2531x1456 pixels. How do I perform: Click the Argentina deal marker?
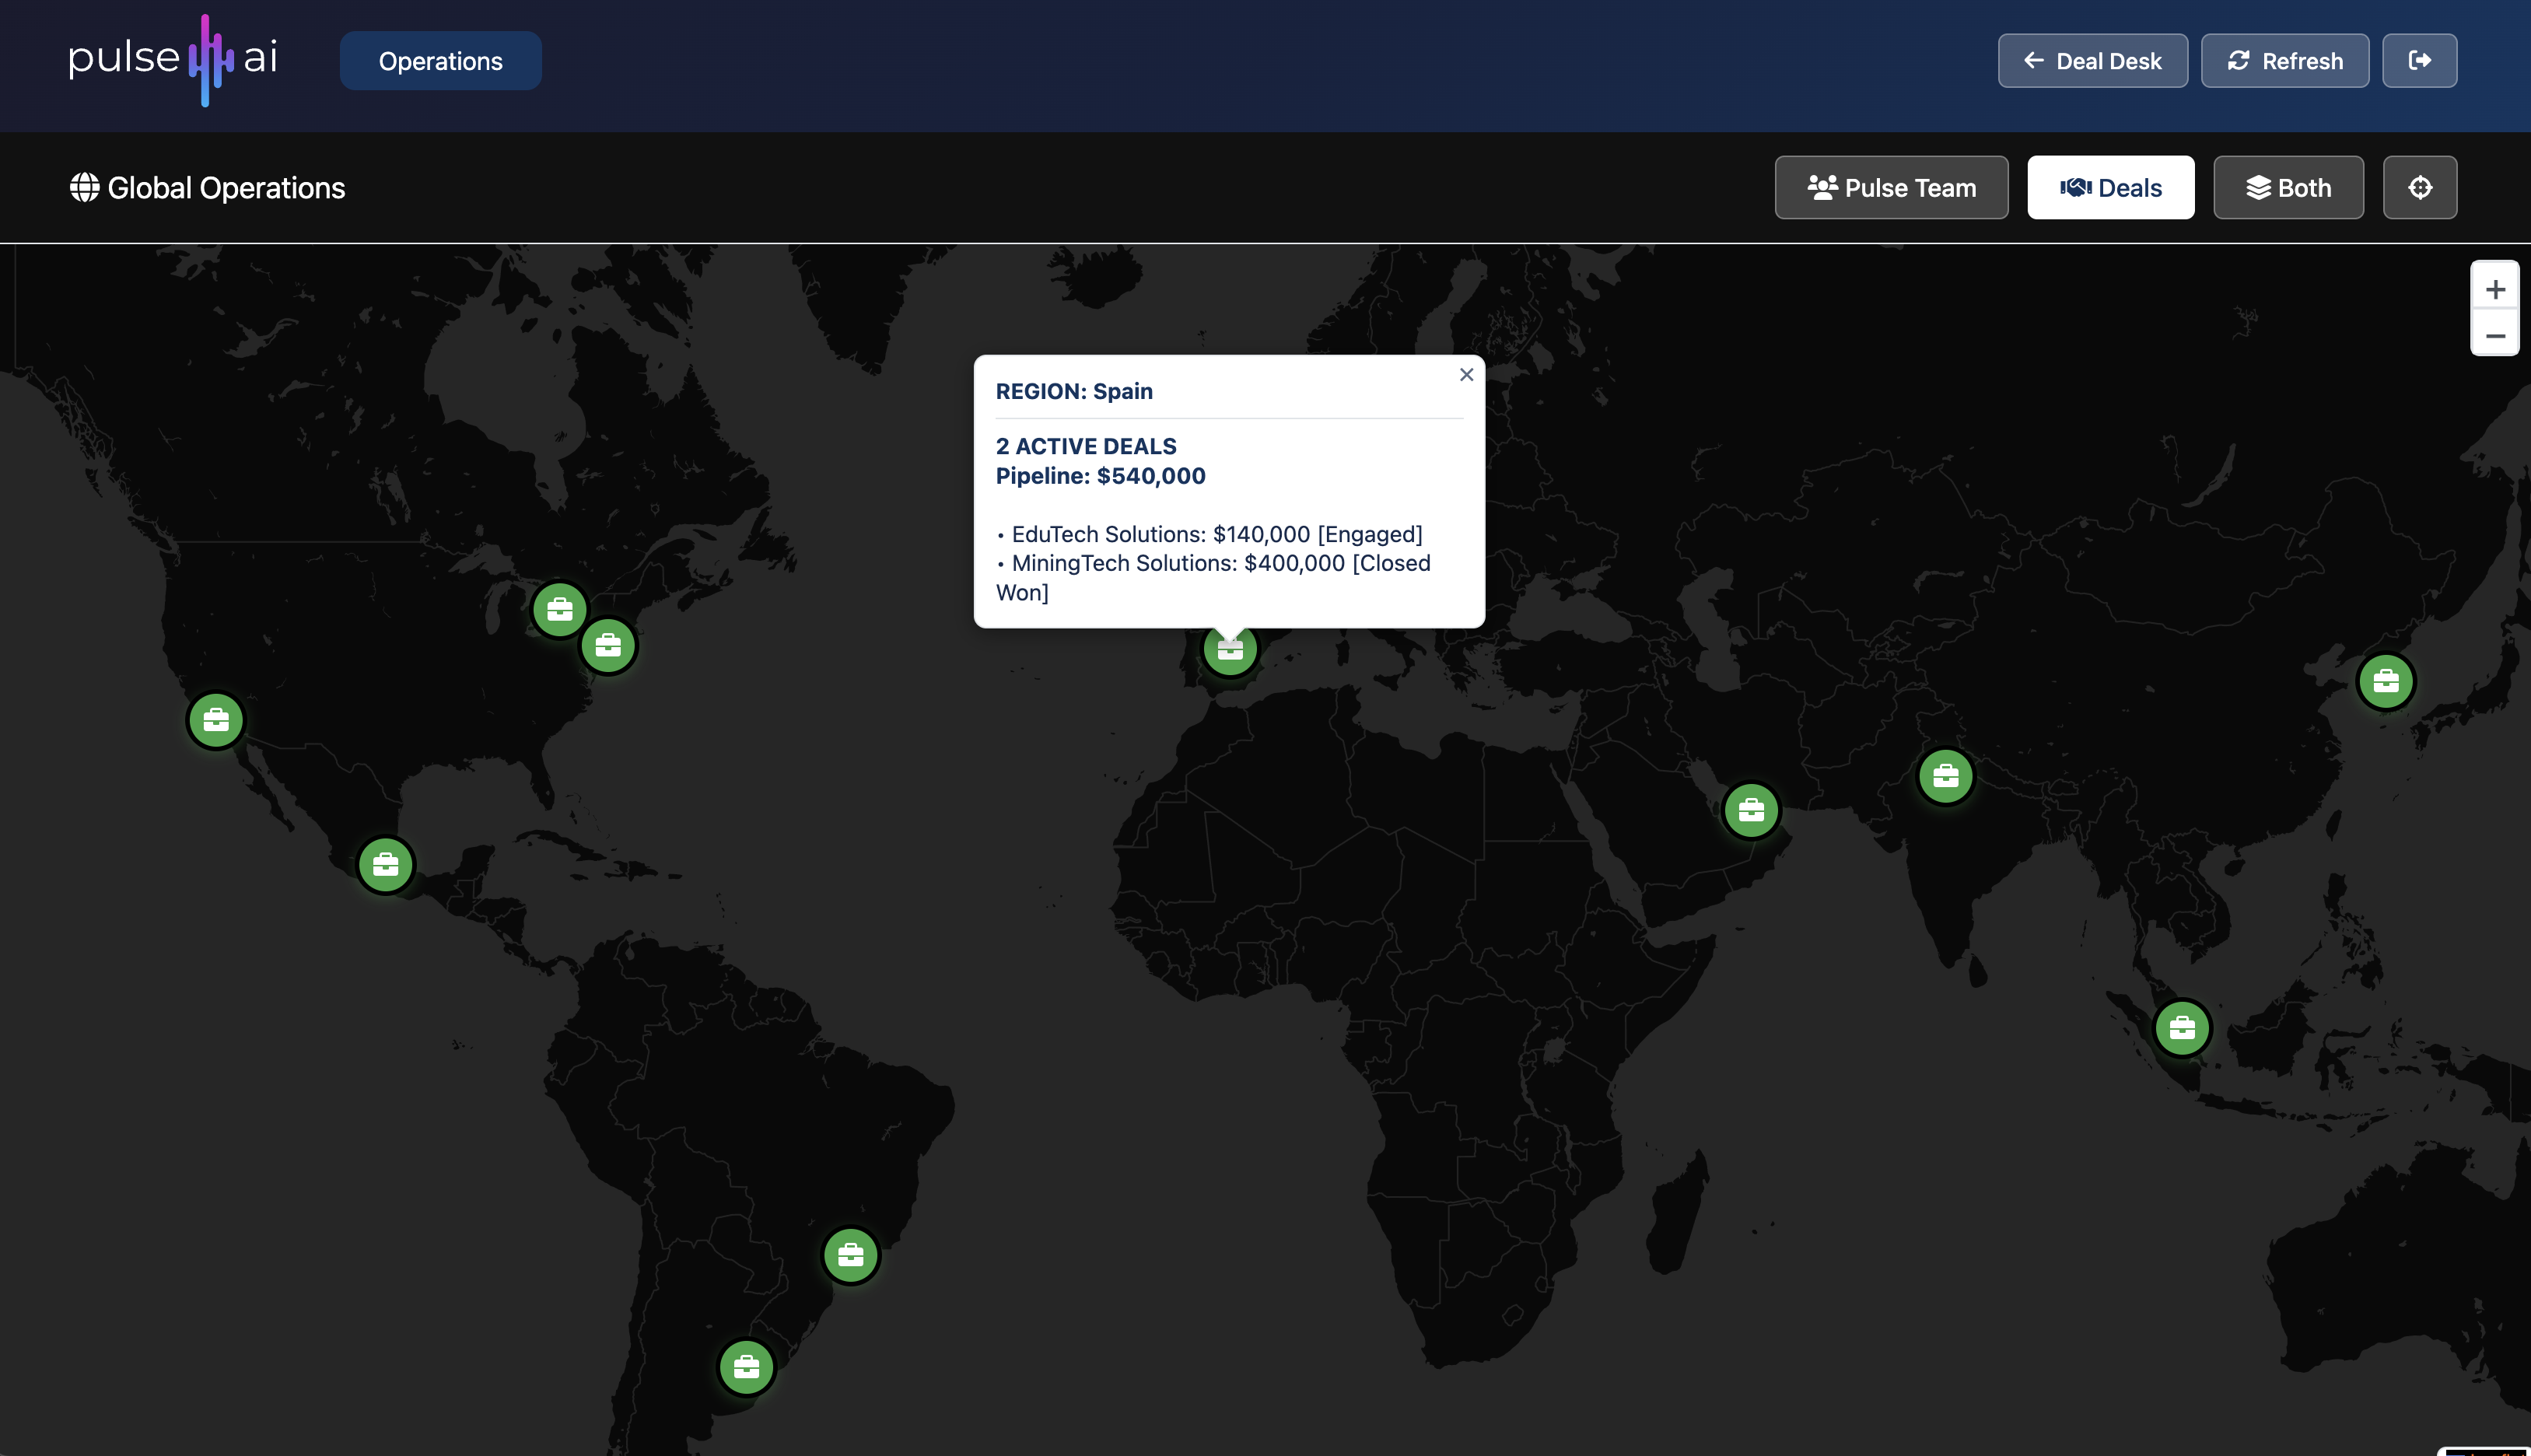pyautogui.click(x=746, y=1366)
